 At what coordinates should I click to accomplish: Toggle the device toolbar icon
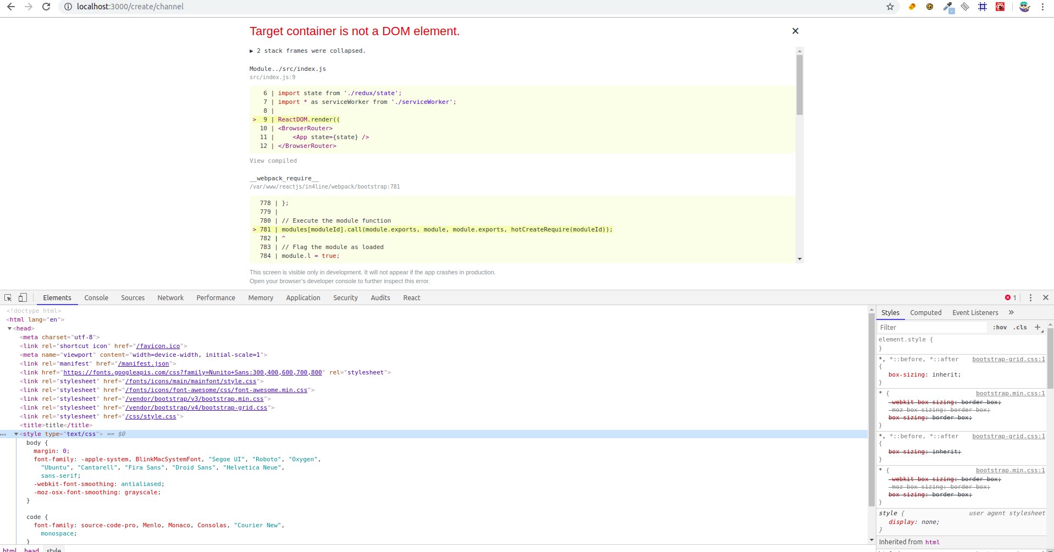[x=23, y=297]
